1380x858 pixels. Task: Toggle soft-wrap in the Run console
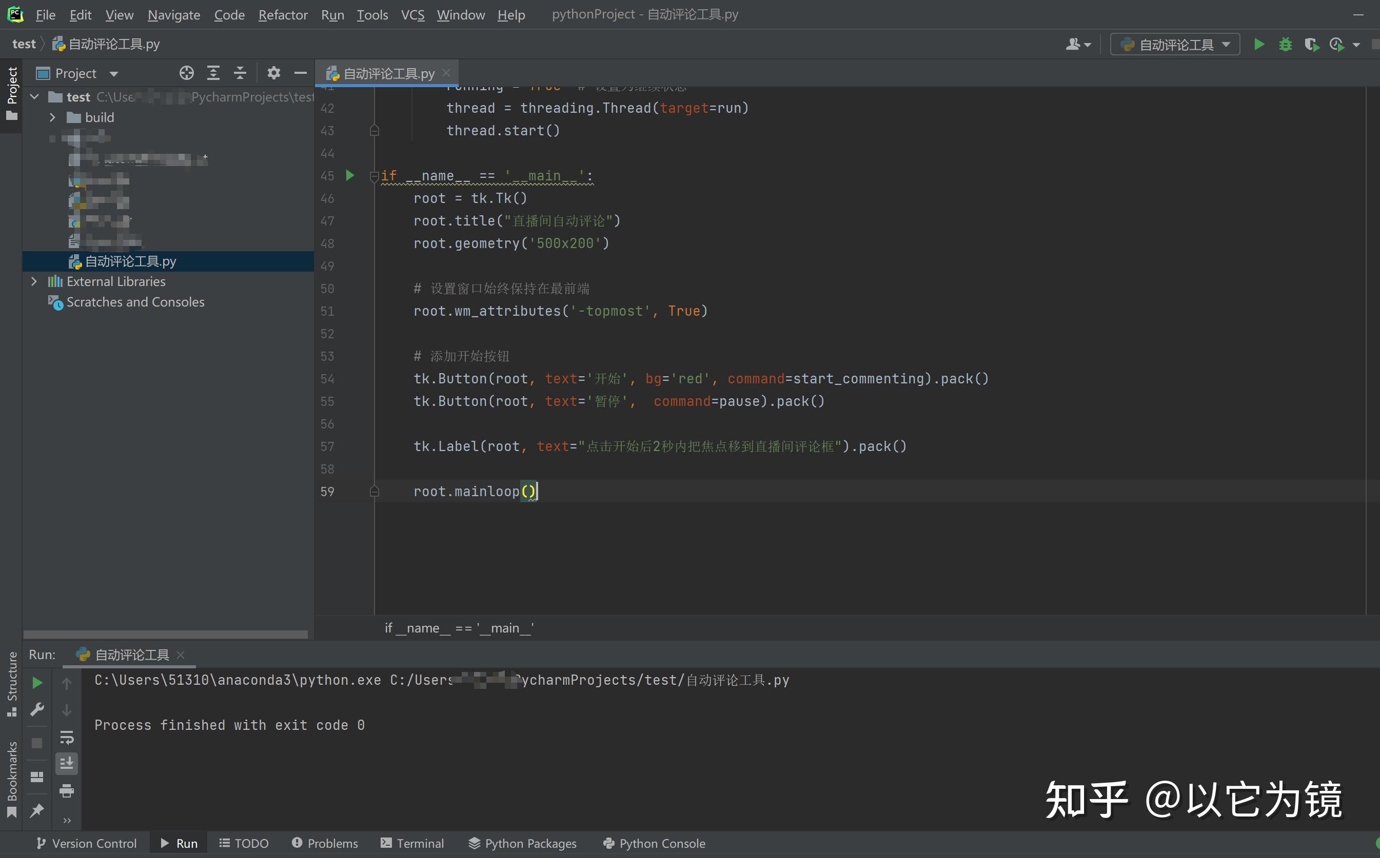point(67,738)
